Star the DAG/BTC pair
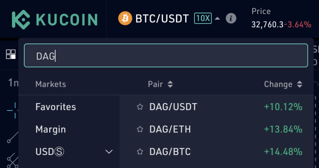Screen dimensions: 319x168 pyautogui.click(x=140, y=152)
